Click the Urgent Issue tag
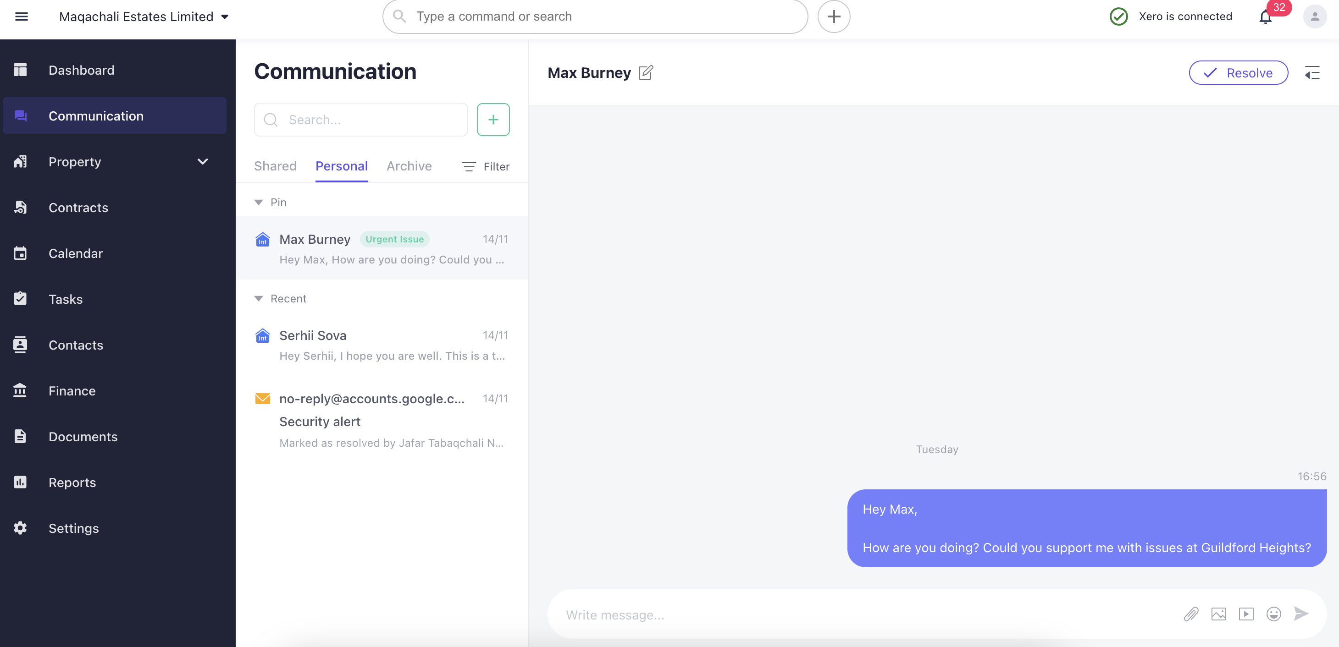 [394, 239]
